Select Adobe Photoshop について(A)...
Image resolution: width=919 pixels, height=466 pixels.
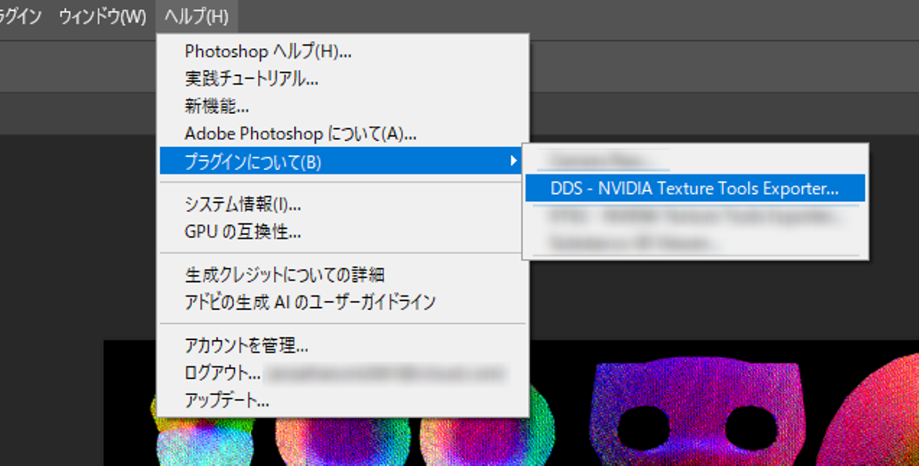(x=344, y=134)
